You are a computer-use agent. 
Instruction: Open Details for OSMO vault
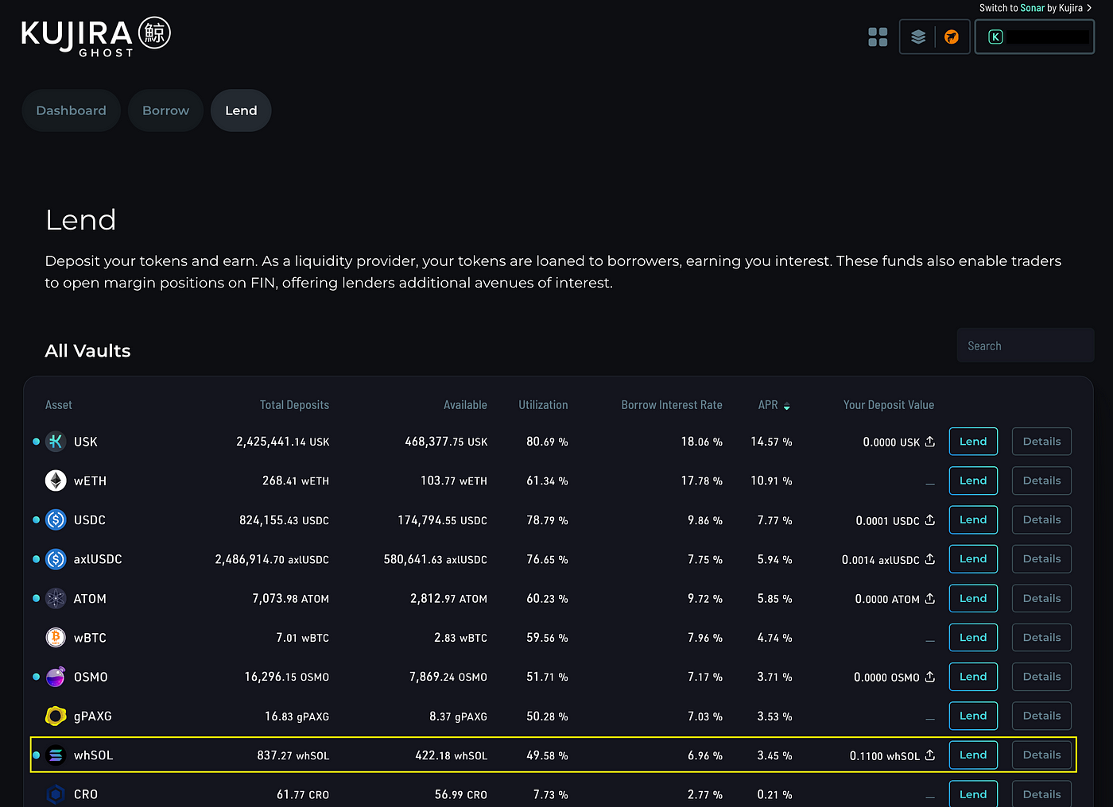click(1041, 677)
